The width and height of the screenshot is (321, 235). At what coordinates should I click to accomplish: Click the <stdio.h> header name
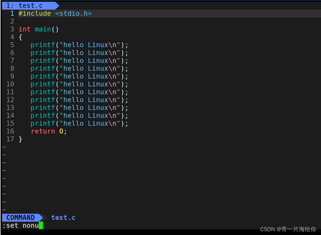[74, 13]
